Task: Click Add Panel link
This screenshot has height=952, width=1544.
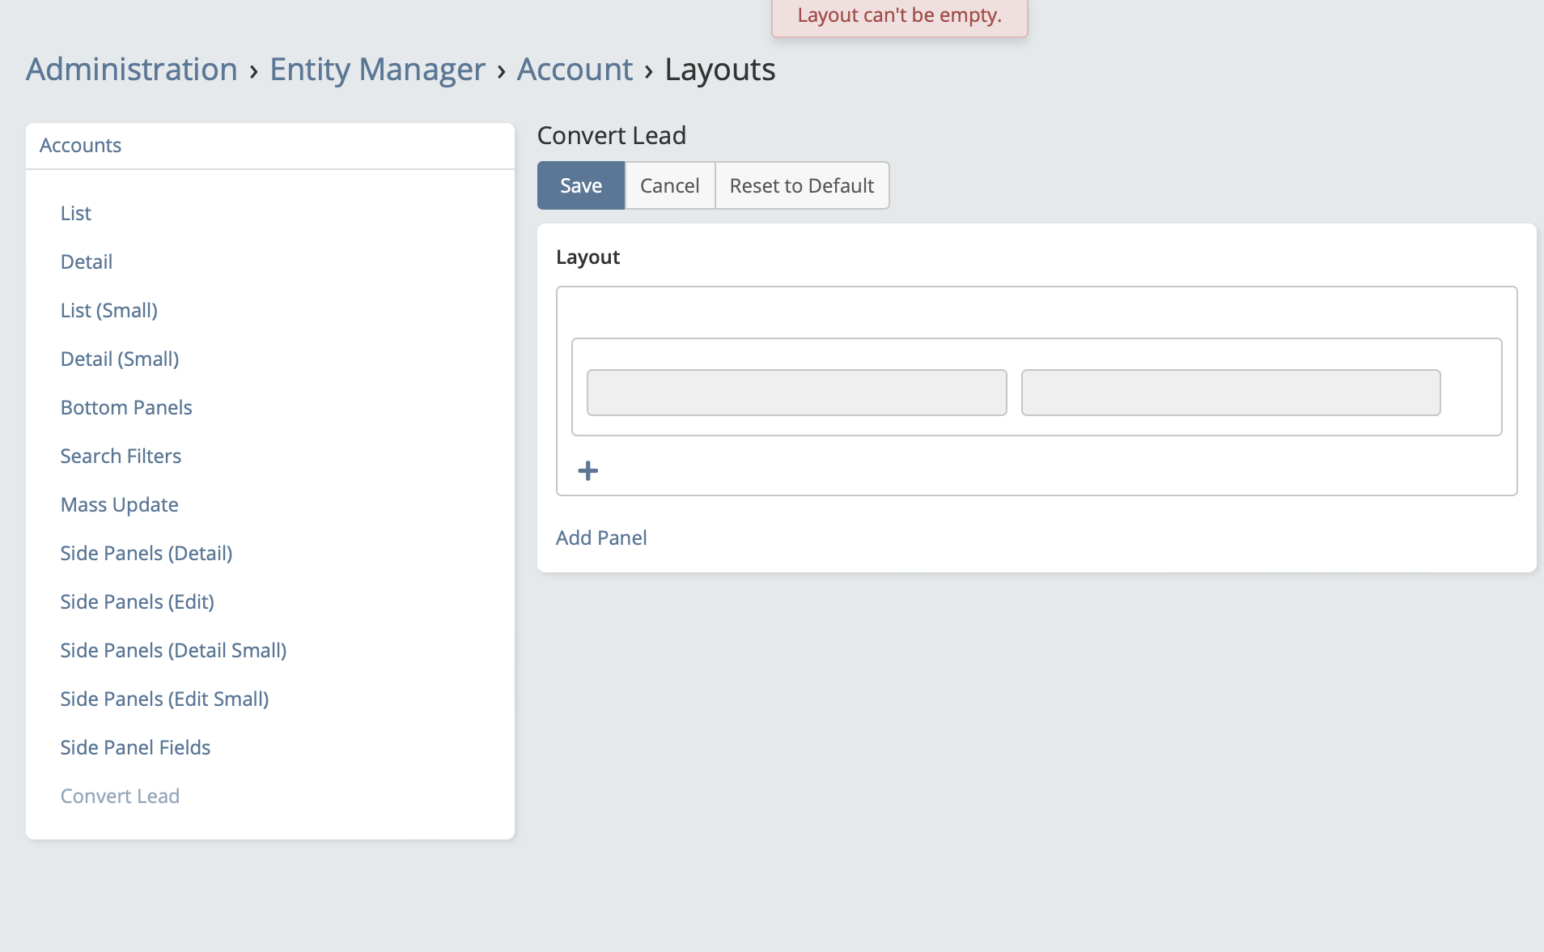Action: coord(600,538)
